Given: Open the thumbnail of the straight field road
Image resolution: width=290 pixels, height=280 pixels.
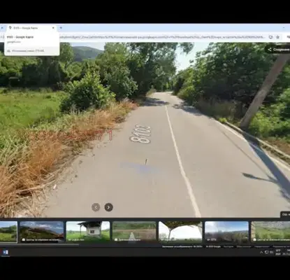Looking at the screenshot, I should [134, 232].
